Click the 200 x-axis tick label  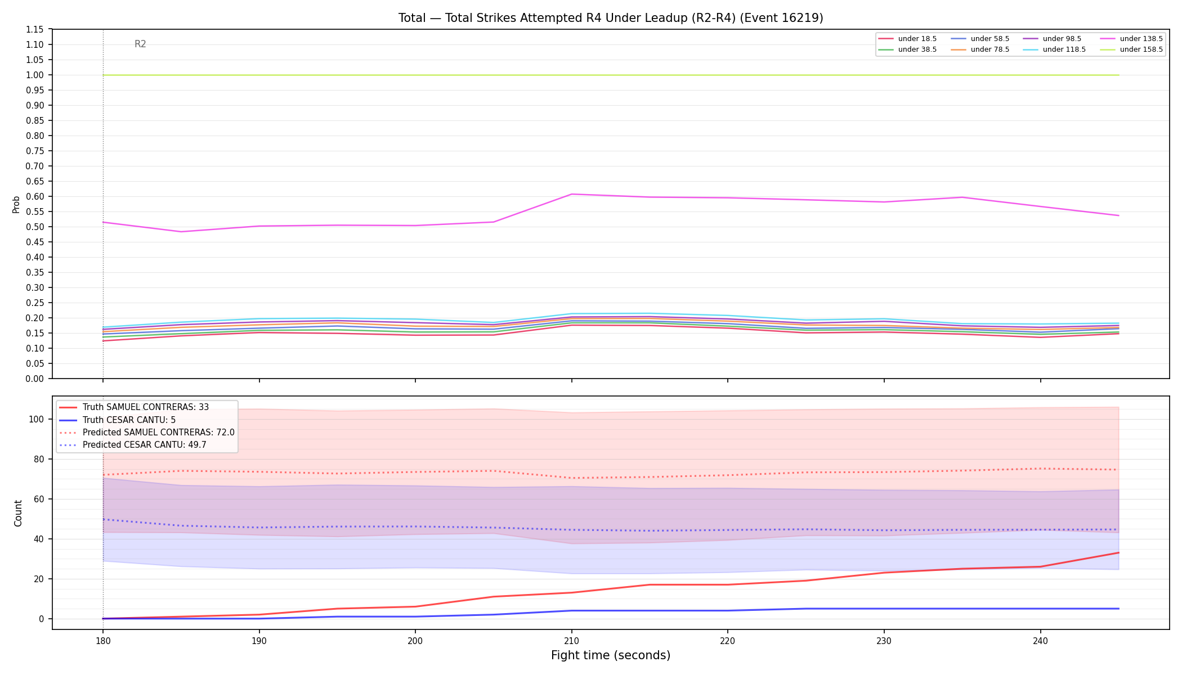pos(415,640)
